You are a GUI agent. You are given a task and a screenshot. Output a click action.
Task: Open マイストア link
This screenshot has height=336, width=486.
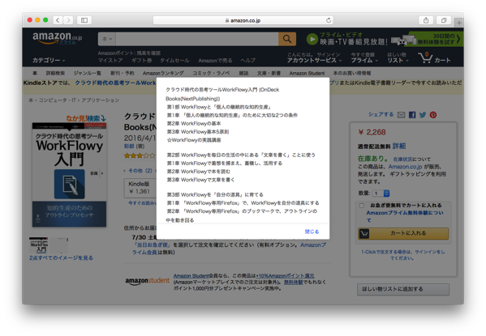point(110,61)
